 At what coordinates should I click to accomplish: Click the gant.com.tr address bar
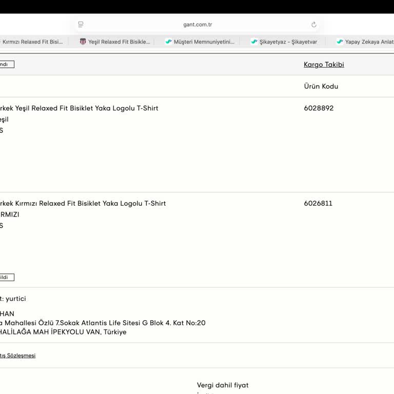point(198,25)
